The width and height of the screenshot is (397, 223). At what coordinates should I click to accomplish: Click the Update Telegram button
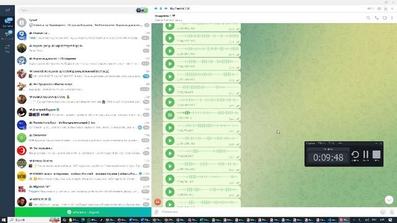click(83, 212)
